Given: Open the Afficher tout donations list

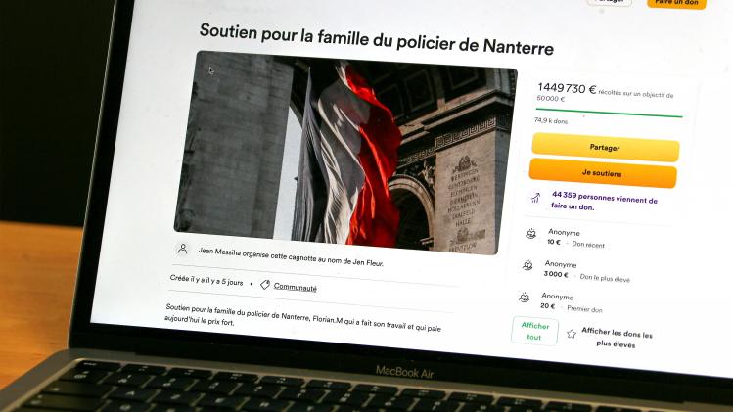Looking at the screenshot, I should (534, 331).
